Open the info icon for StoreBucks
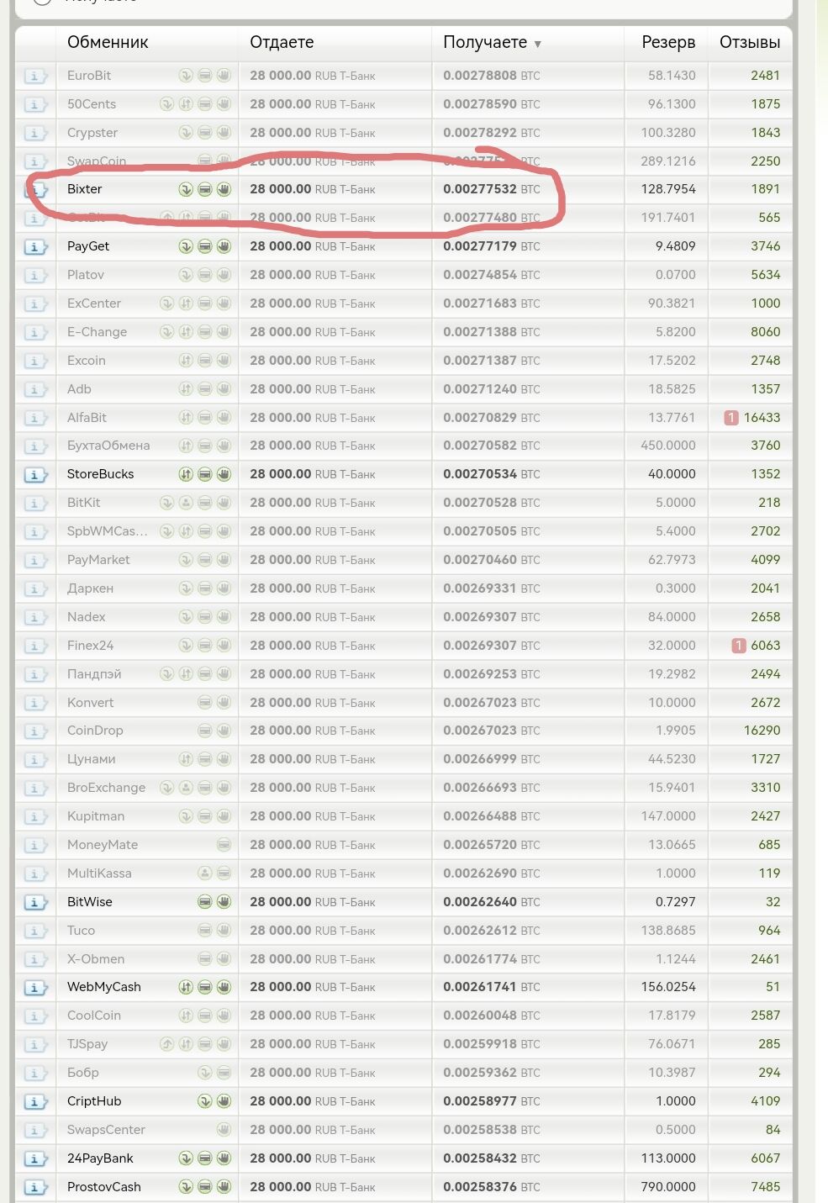Screen dimensions: 828x1203 (34, 475)
